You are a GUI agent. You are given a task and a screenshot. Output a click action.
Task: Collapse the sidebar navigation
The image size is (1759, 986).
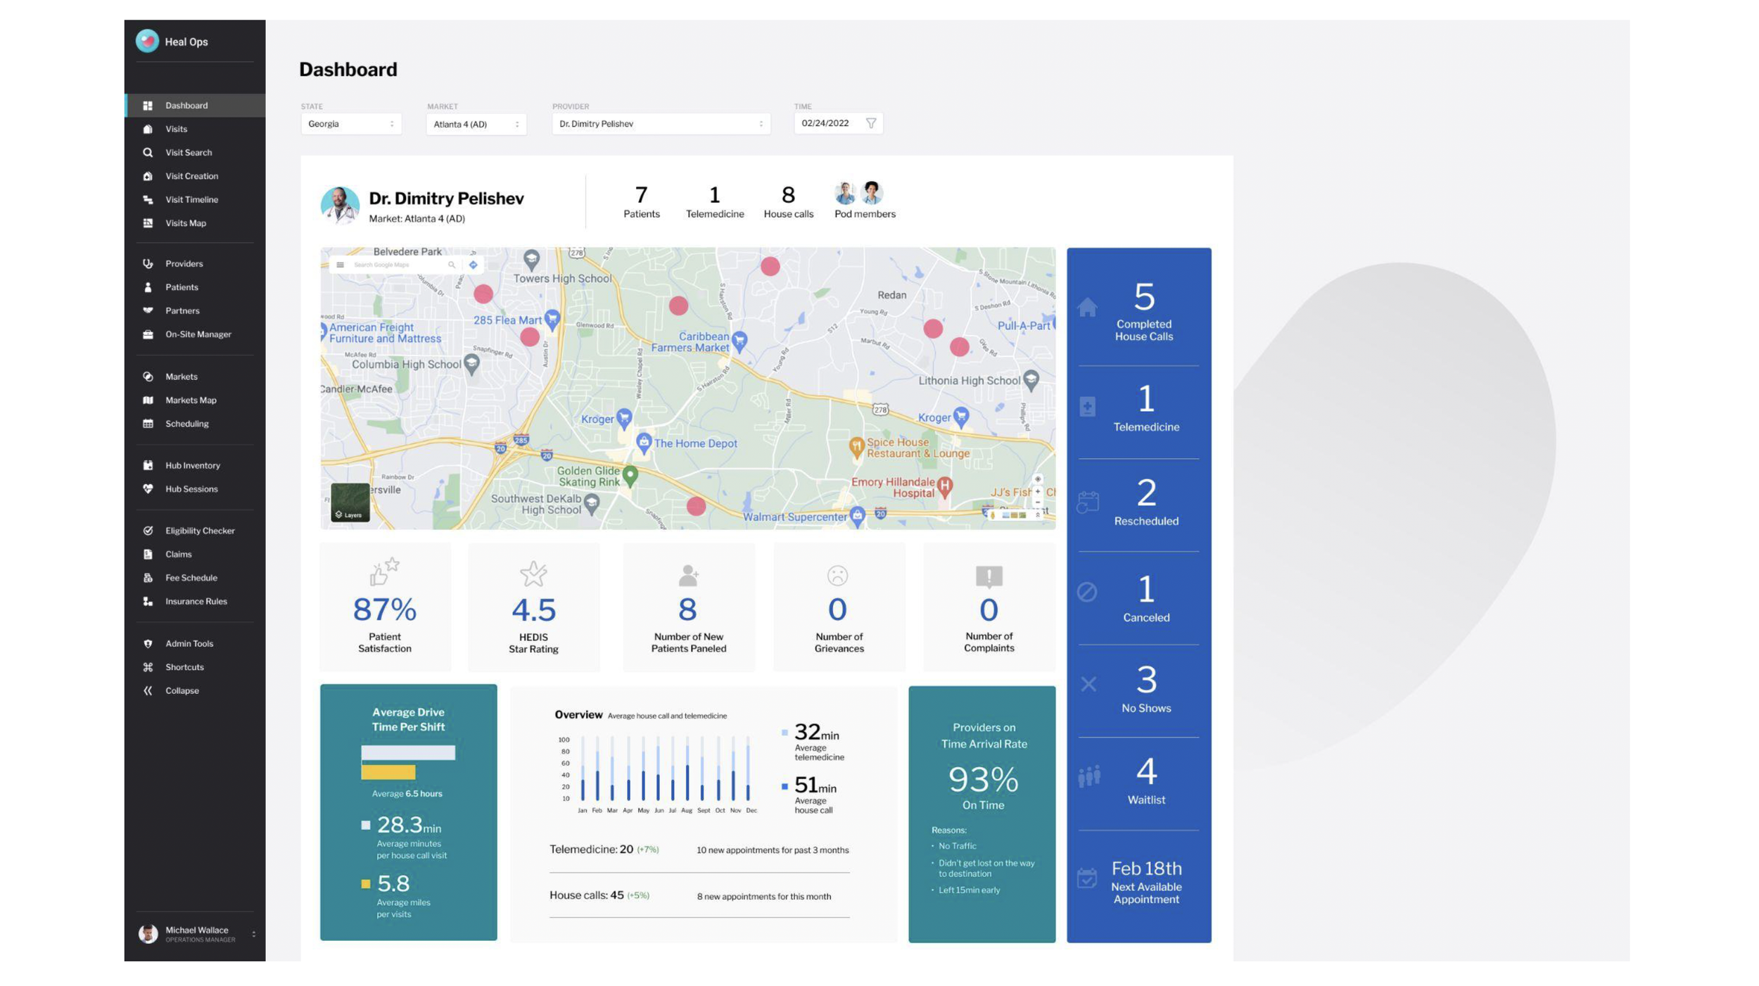[182, 691]
